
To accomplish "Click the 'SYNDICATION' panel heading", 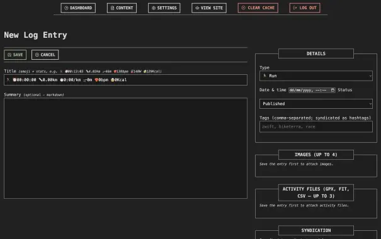I will click(316, 230).
